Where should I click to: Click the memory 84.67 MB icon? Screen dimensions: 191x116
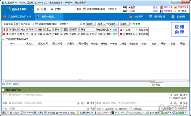coord(113,113)
